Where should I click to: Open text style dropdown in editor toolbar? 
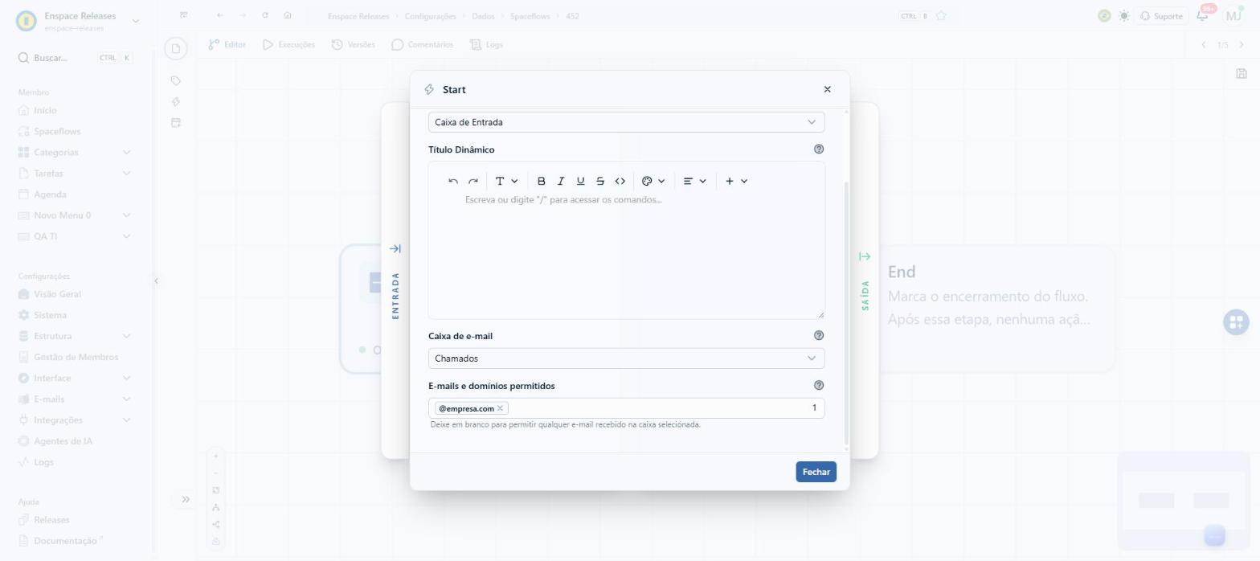506,182
